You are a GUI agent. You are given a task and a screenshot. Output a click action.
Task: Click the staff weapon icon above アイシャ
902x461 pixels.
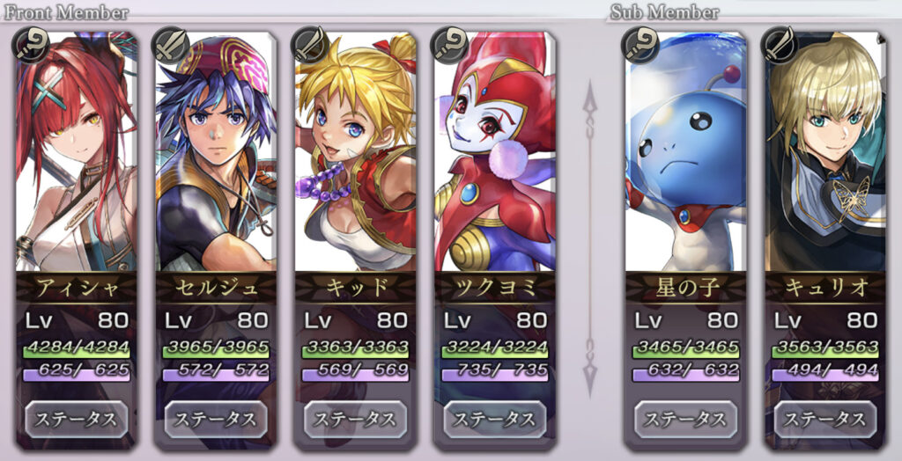click(x=31, y=44)
